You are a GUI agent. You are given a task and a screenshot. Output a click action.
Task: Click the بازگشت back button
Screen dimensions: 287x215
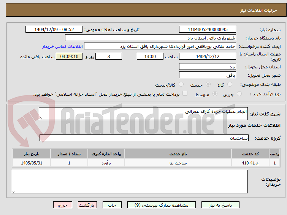pos(87,205)
